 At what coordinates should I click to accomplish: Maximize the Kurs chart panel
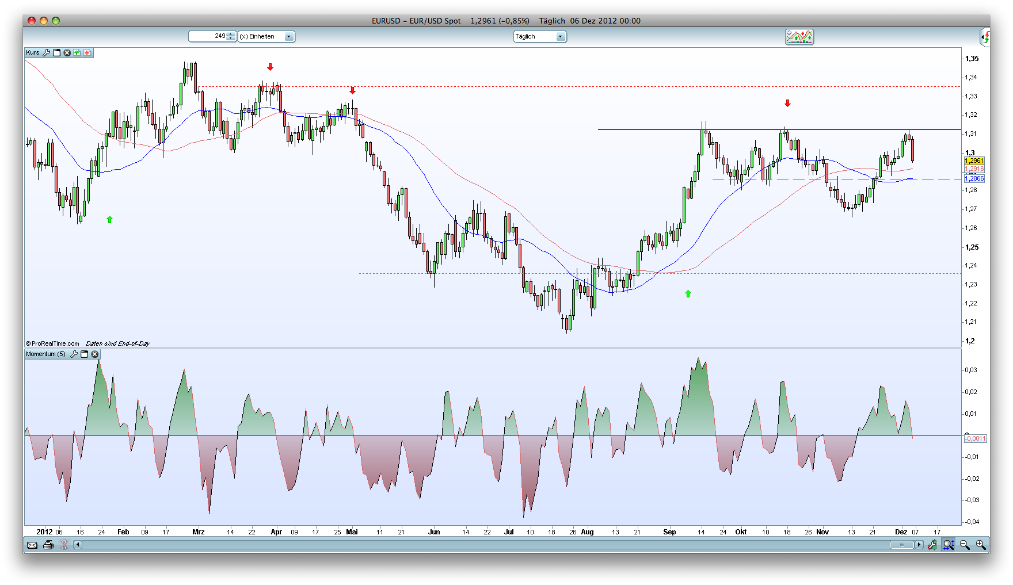(57, 52)
